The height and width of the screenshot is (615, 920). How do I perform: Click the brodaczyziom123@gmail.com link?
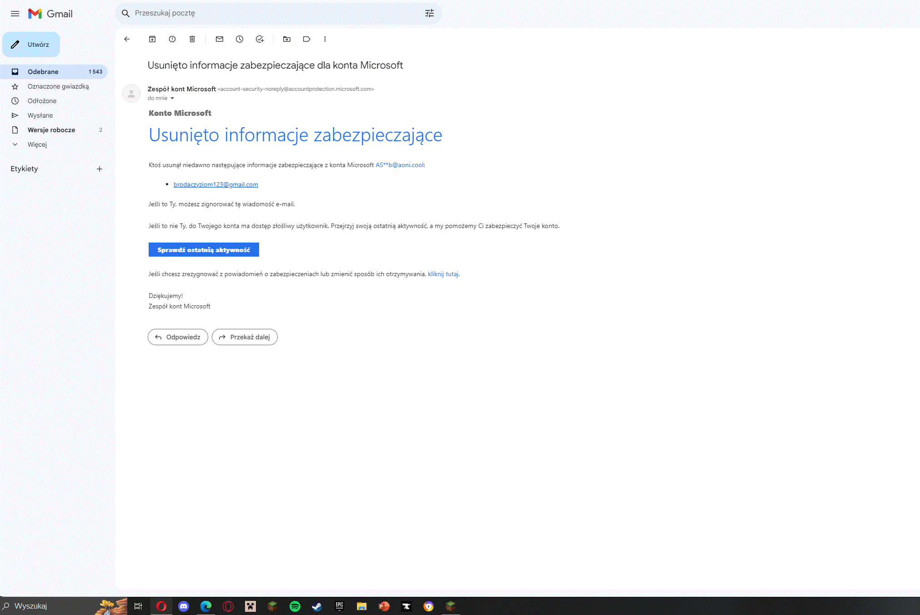coord(216,184)
